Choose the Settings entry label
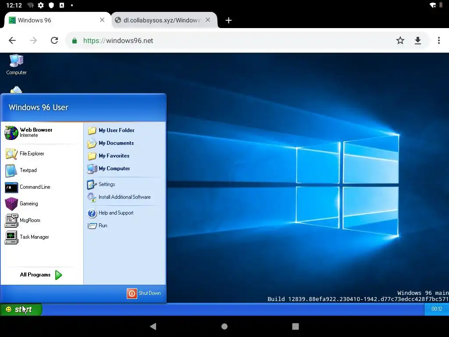 coord(107,184)
